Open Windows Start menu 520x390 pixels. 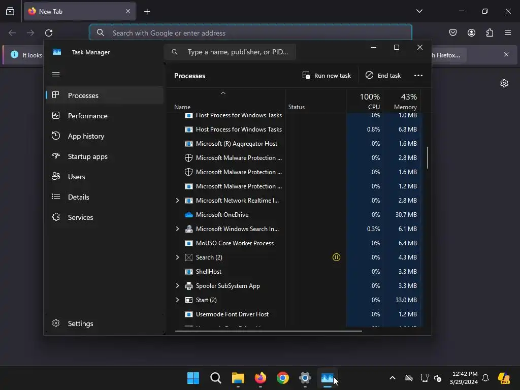[x=193, y=378]
